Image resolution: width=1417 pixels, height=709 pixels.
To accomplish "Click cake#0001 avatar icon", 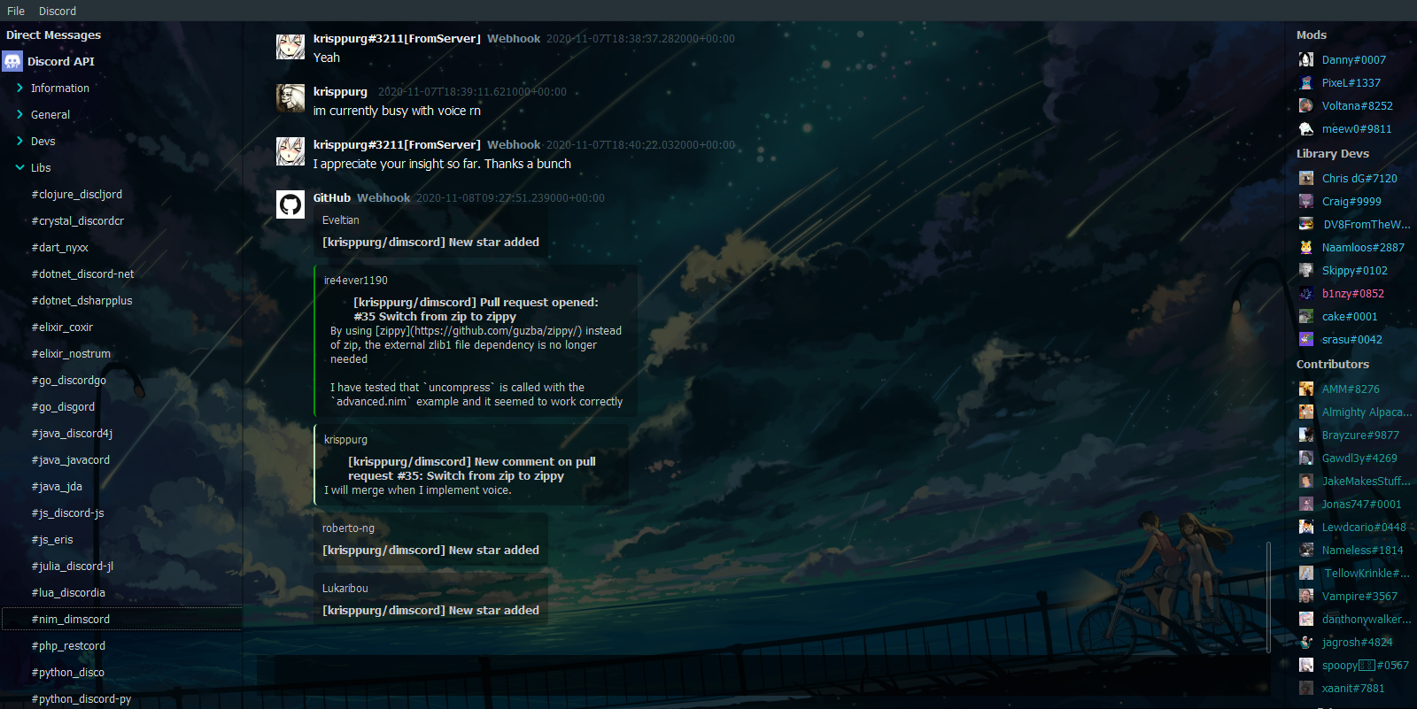I will (x=1306, y=316).
